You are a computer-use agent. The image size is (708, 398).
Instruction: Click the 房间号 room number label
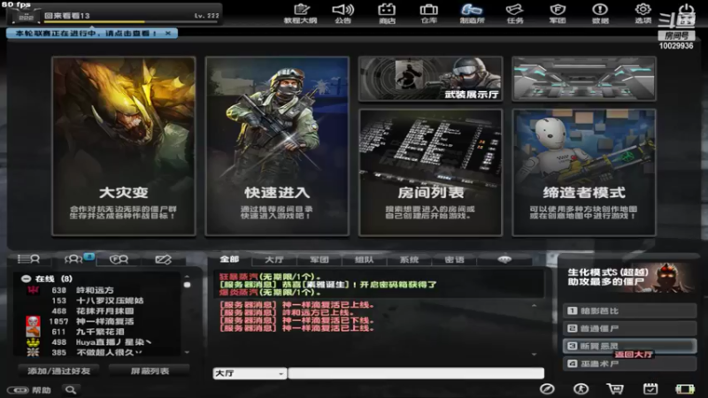pyautogui.click(x=676, y=35)
